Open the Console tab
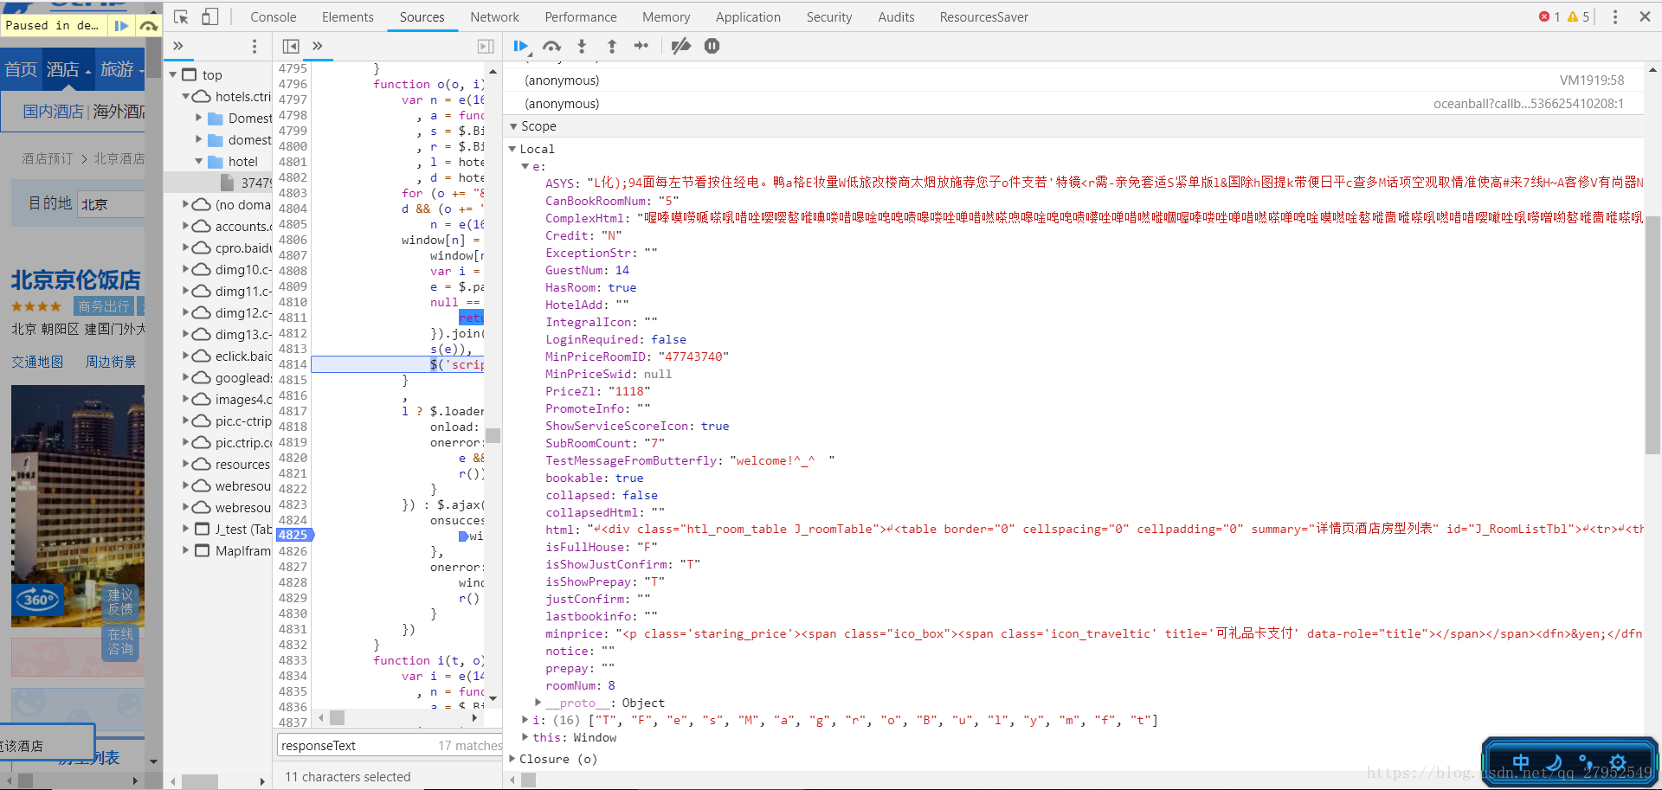Screen dimensions: 1662x790 pyautogui.click(x=273, y=16)
